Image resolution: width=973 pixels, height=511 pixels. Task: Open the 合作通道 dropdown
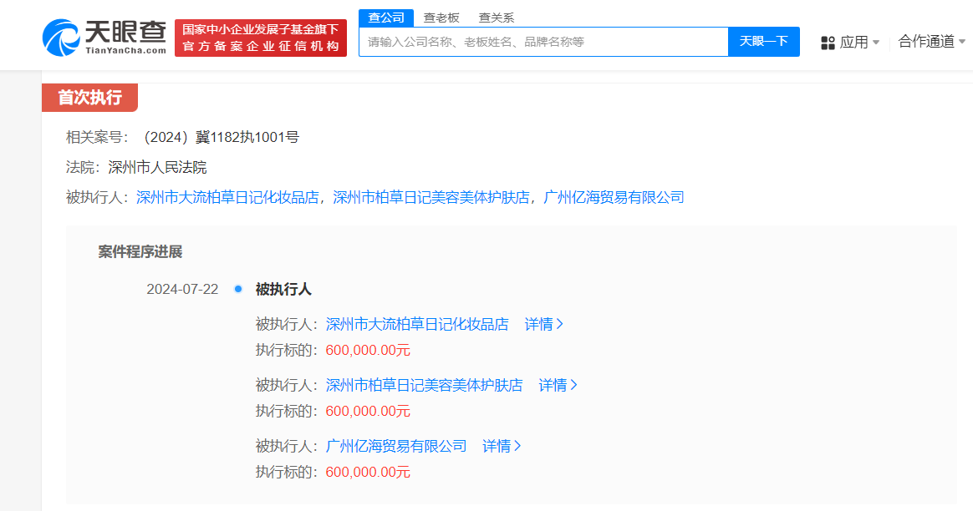pos(923,42)
